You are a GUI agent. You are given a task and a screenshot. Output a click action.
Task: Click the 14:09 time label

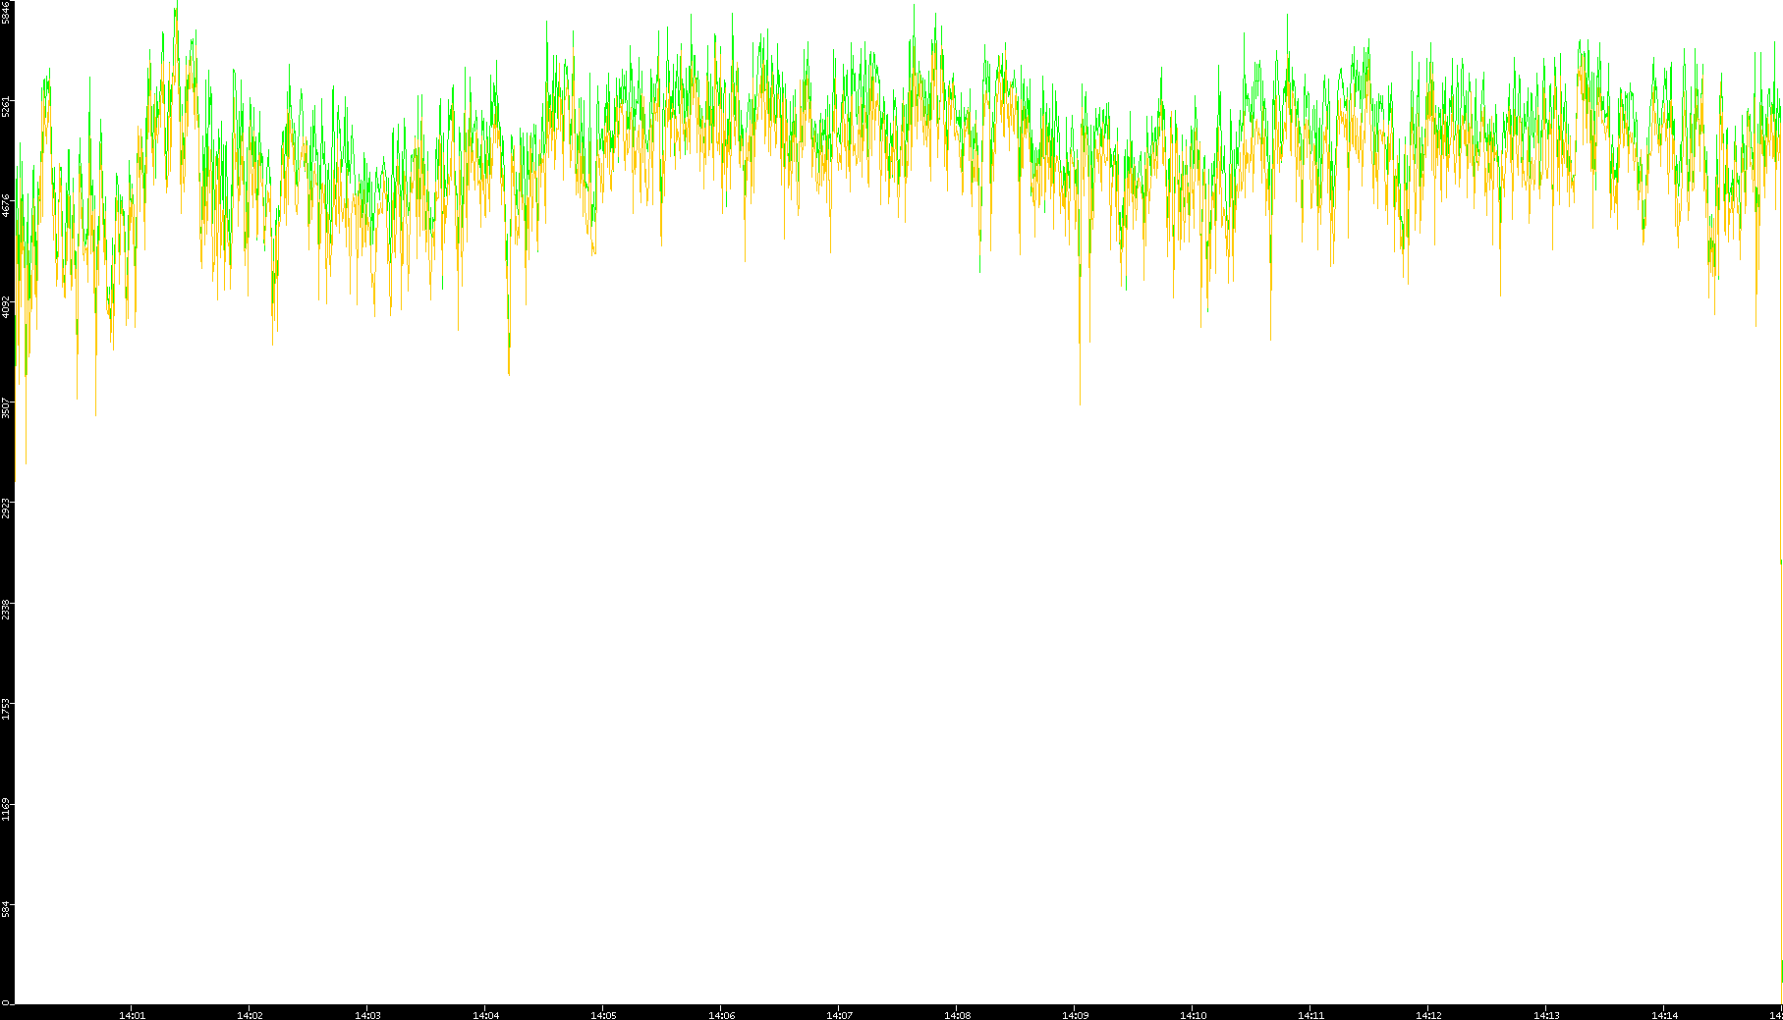(1075, 1015)
